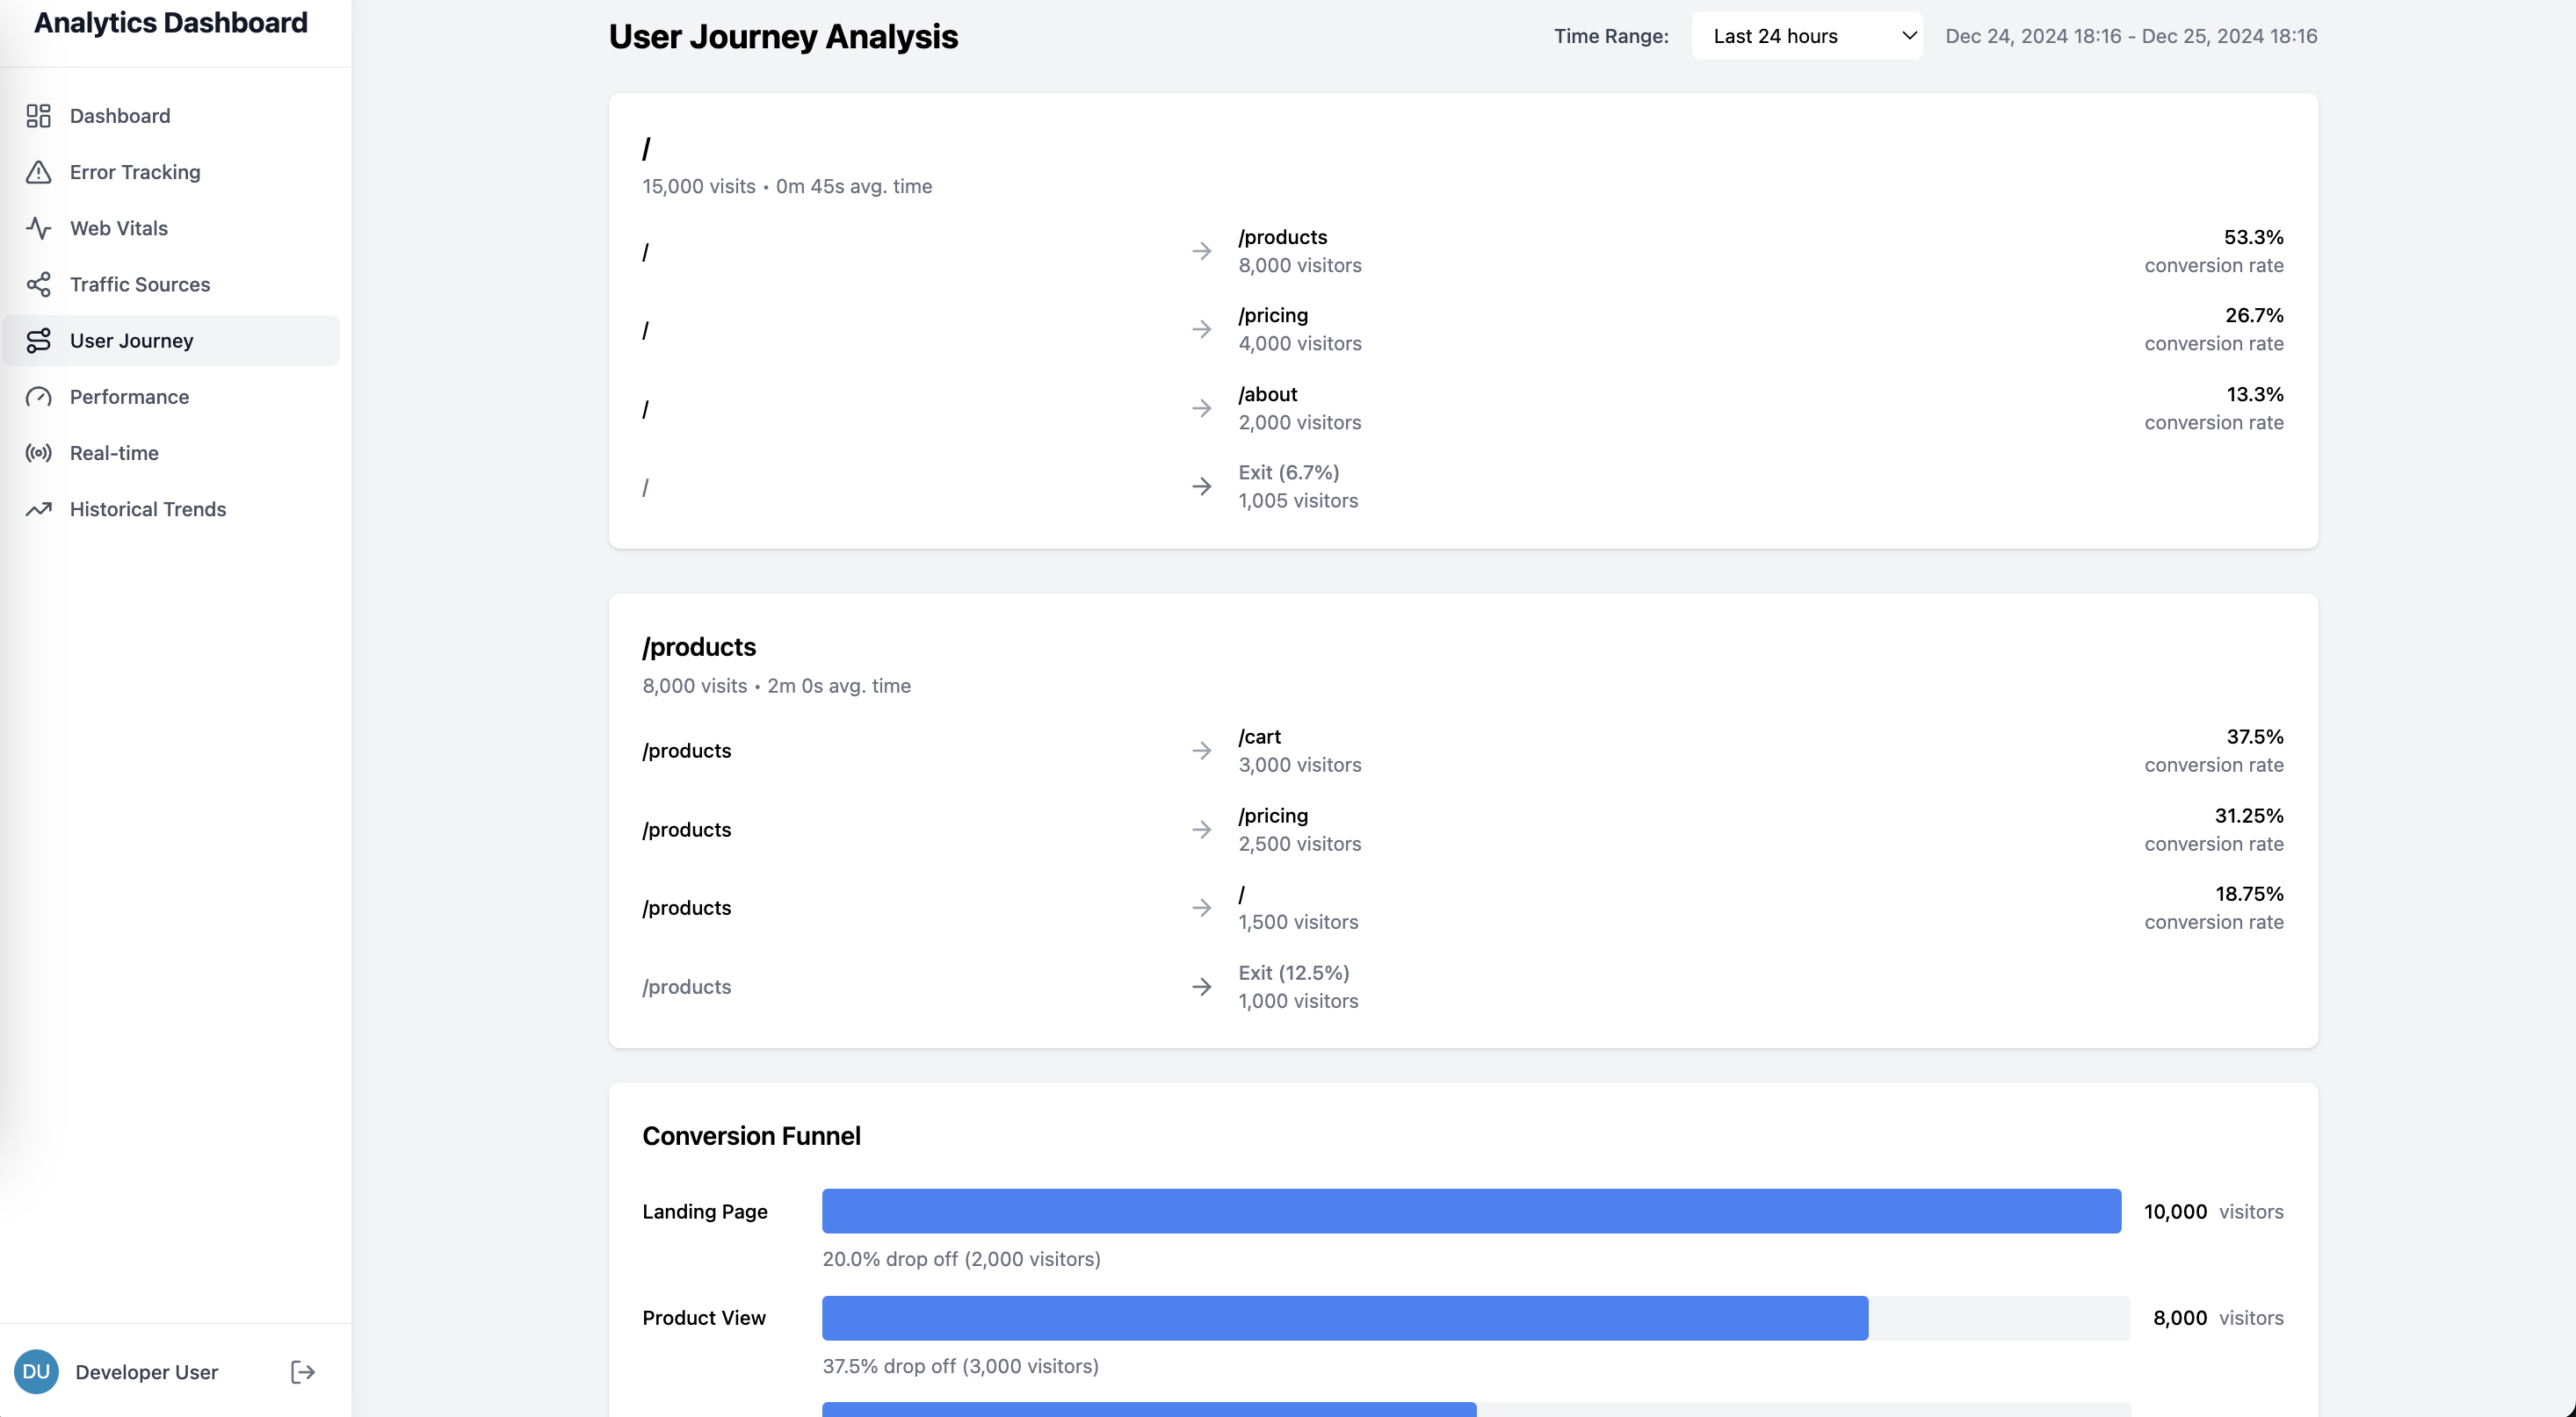Click the Landing Page funnel bar
This screenshot has width=2576, height=1417.
pyautogui.click(x=1470, y=1212)
